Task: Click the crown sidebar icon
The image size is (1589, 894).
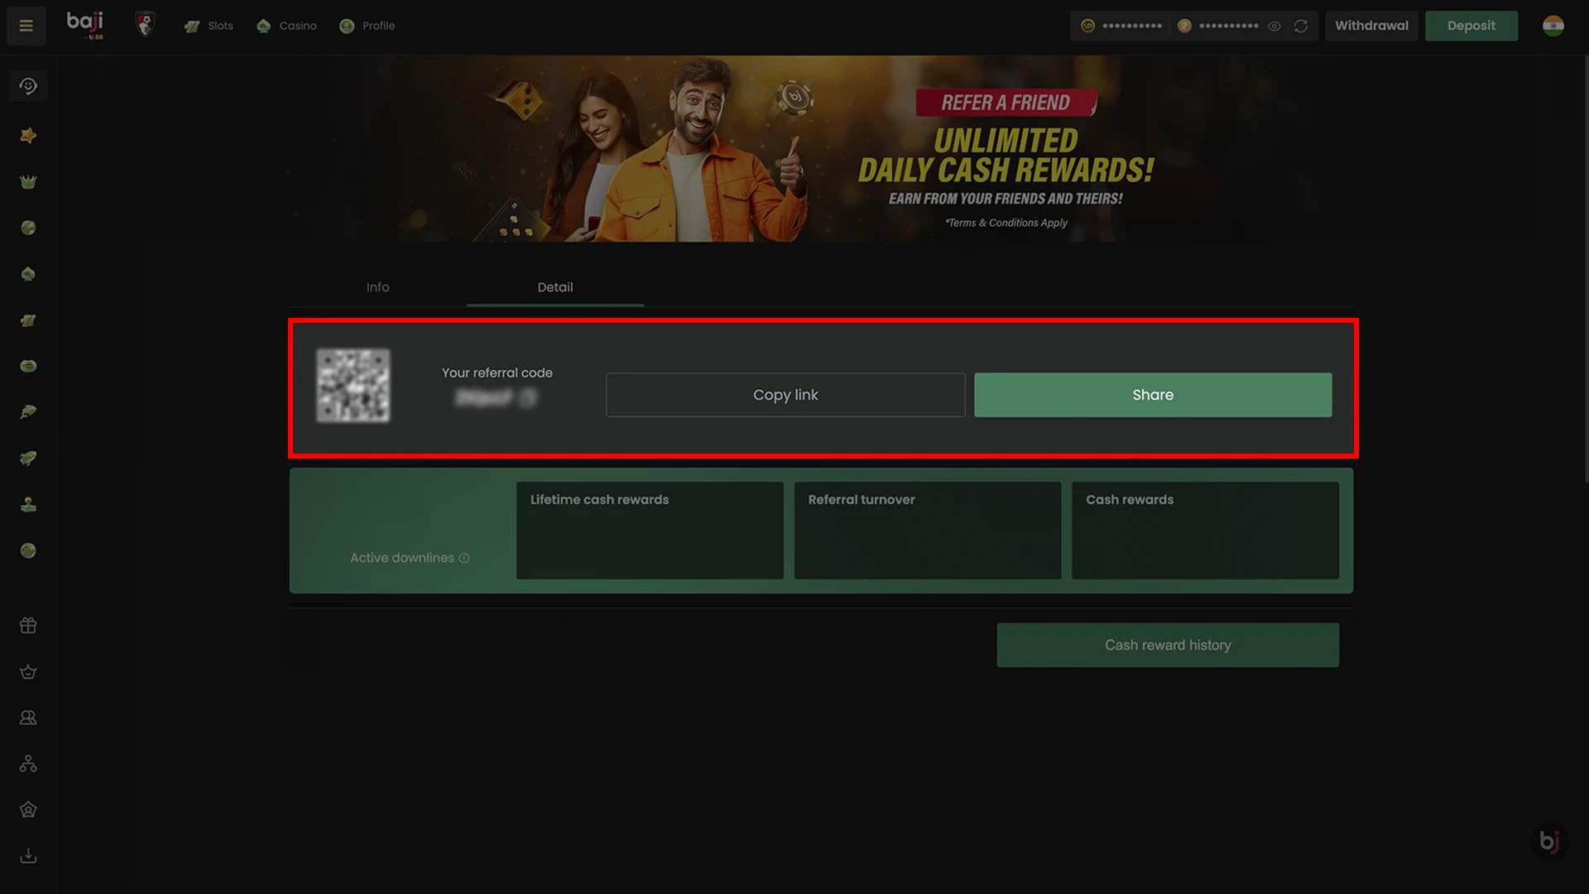Action: (x=28, y=182)
